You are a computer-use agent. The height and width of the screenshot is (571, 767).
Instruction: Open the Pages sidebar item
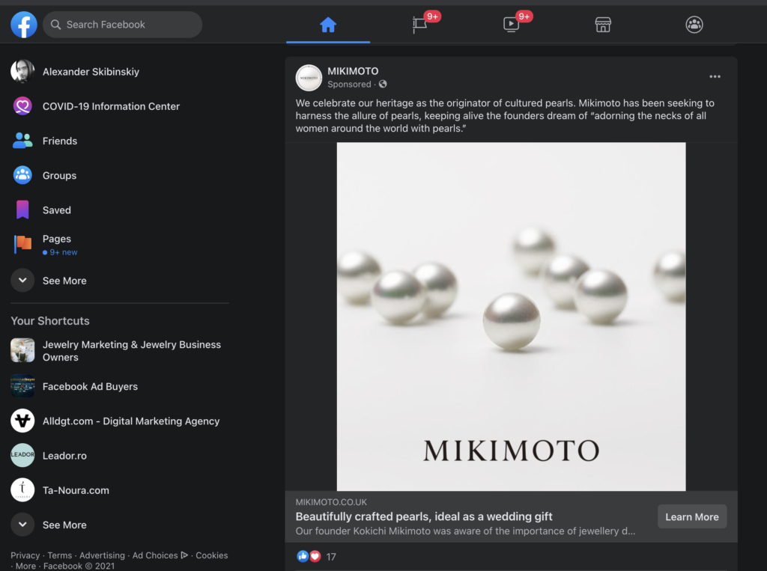point(57,239)
